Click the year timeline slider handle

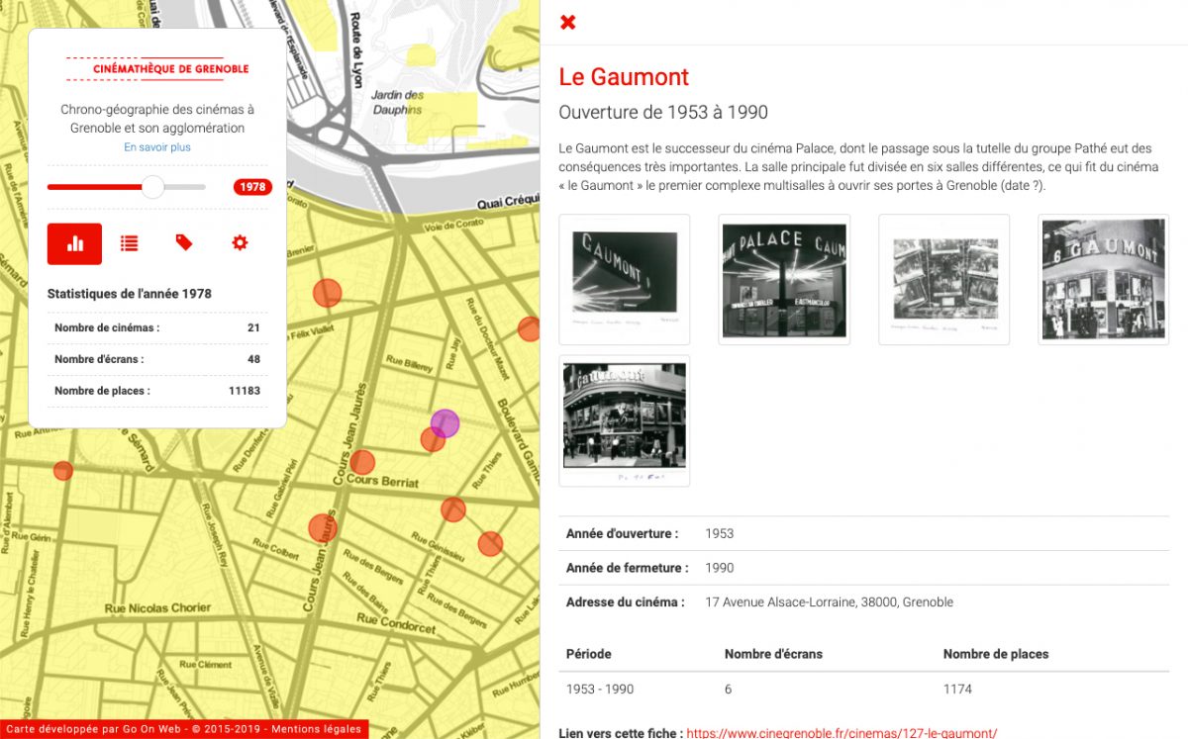point(152,187)
